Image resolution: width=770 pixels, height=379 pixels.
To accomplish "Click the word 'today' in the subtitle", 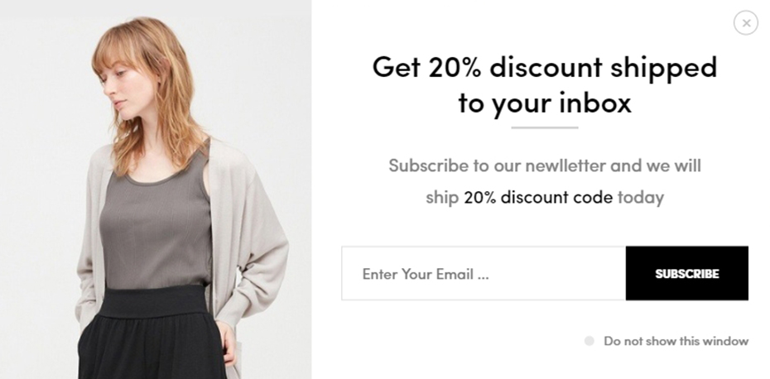I will [x=641, y=197].
